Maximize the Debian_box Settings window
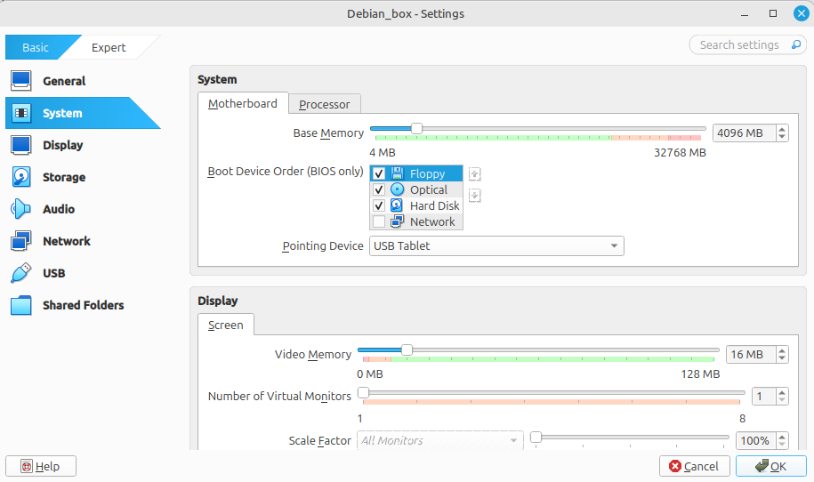 (773, 13)
